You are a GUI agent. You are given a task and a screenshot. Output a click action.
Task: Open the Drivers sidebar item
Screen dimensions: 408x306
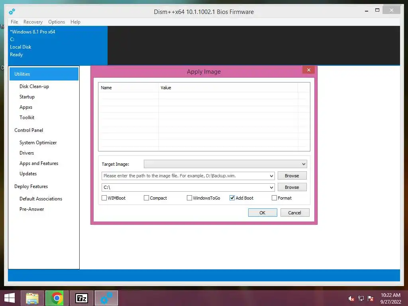click(x=27, y=153)
